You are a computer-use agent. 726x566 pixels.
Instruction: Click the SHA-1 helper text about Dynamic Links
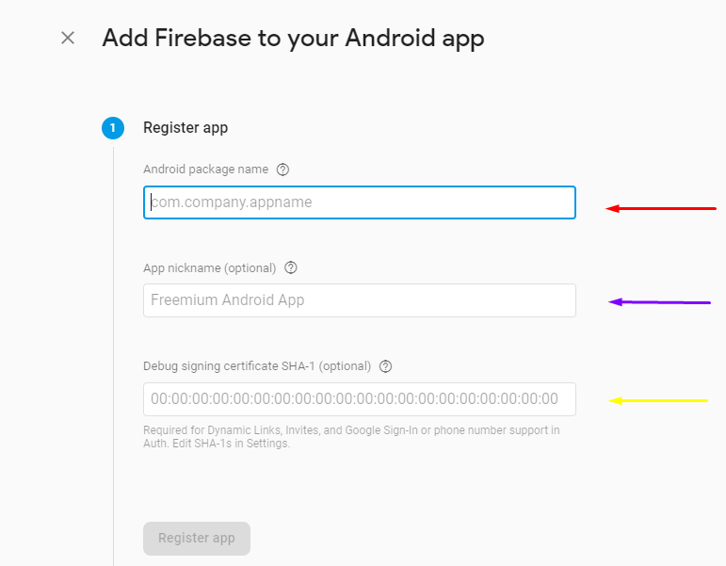351,437
